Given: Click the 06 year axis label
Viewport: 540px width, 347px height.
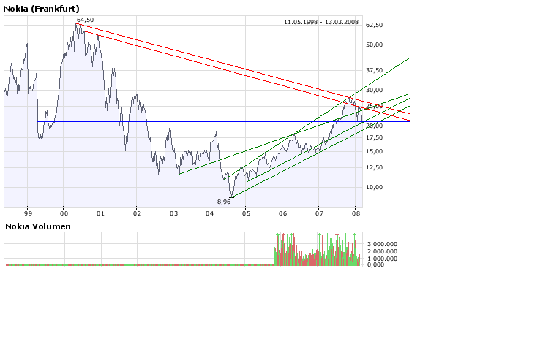Looking at the screenshot, I should pos(282,213).
